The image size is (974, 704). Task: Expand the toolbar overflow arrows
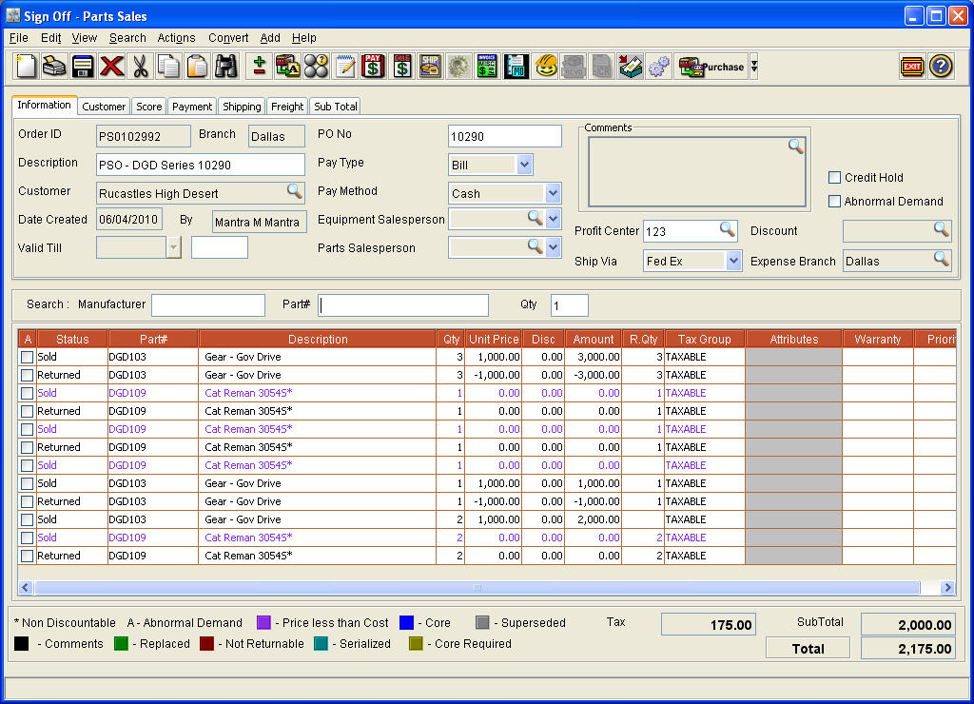coord(754,66)
